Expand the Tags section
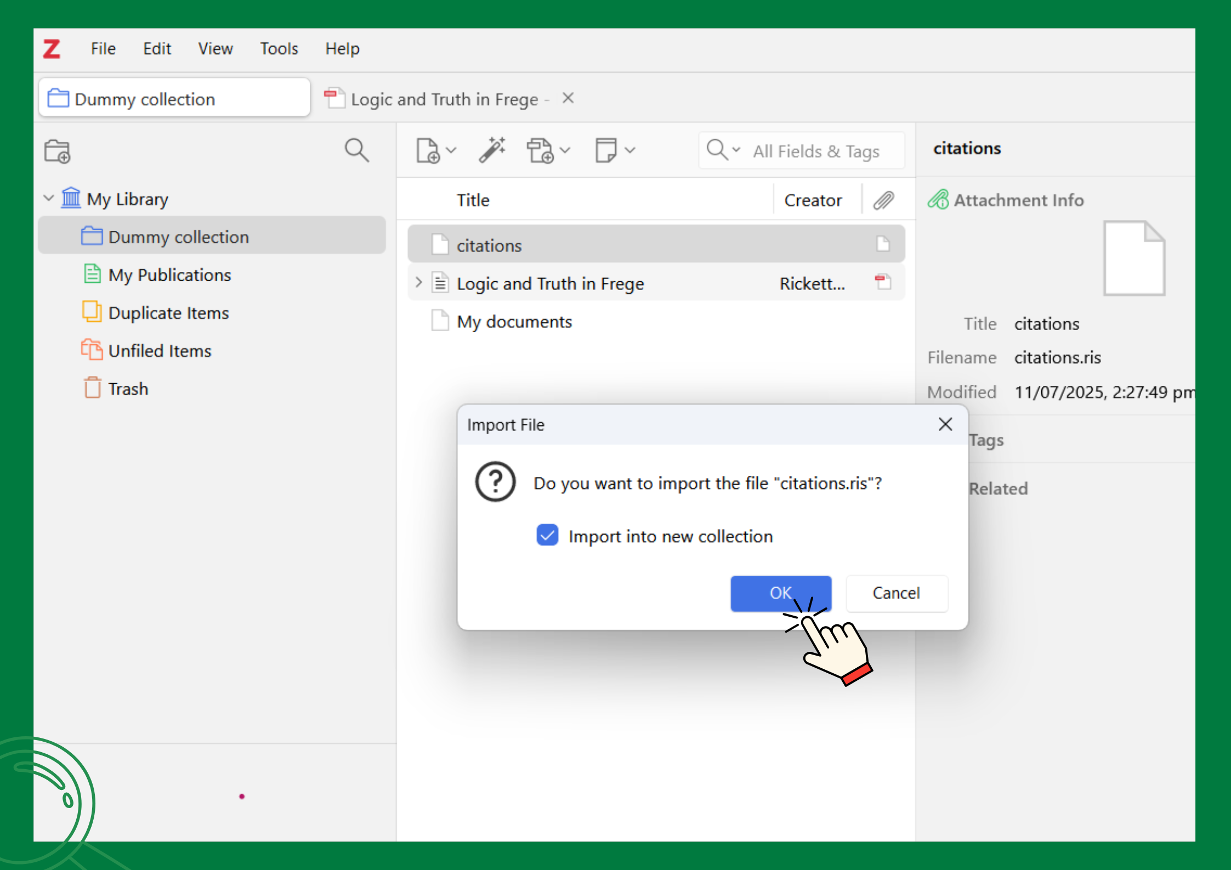The image size is (1231, 870). pyautogui.click(x=986, y=440)
